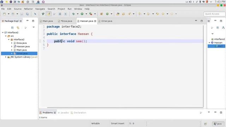This screenshot has width=226, height=127.
Task: Close the Hassan.java editor tab
Action: point(95,21)
